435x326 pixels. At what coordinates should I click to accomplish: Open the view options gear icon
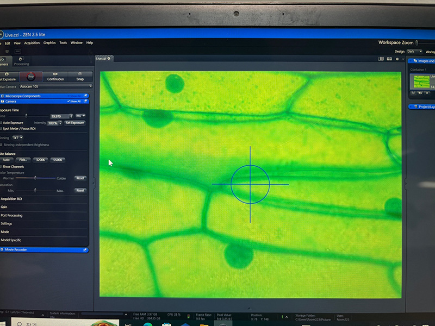(396, 59)
